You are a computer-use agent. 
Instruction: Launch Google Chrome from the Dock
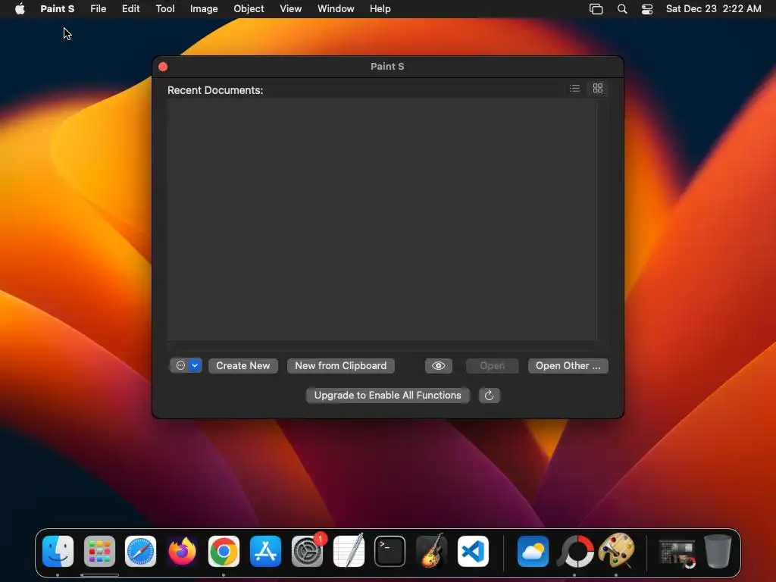tap(224, 552)
